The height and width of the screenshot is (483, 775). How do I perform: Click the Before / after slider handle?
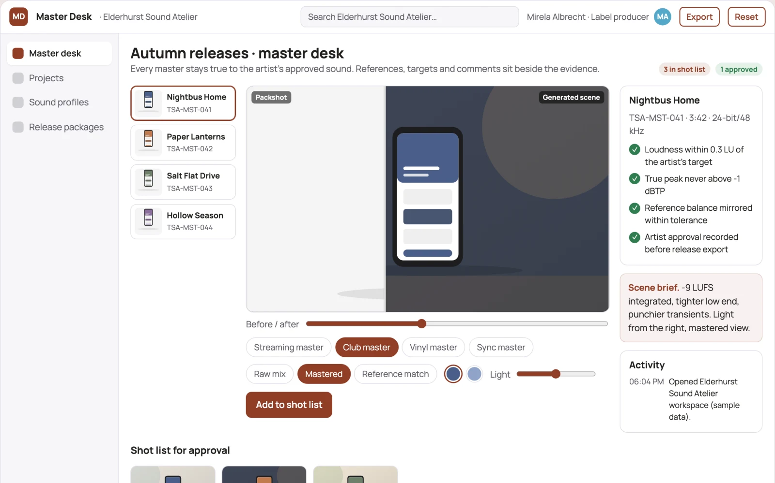[422, 323]
